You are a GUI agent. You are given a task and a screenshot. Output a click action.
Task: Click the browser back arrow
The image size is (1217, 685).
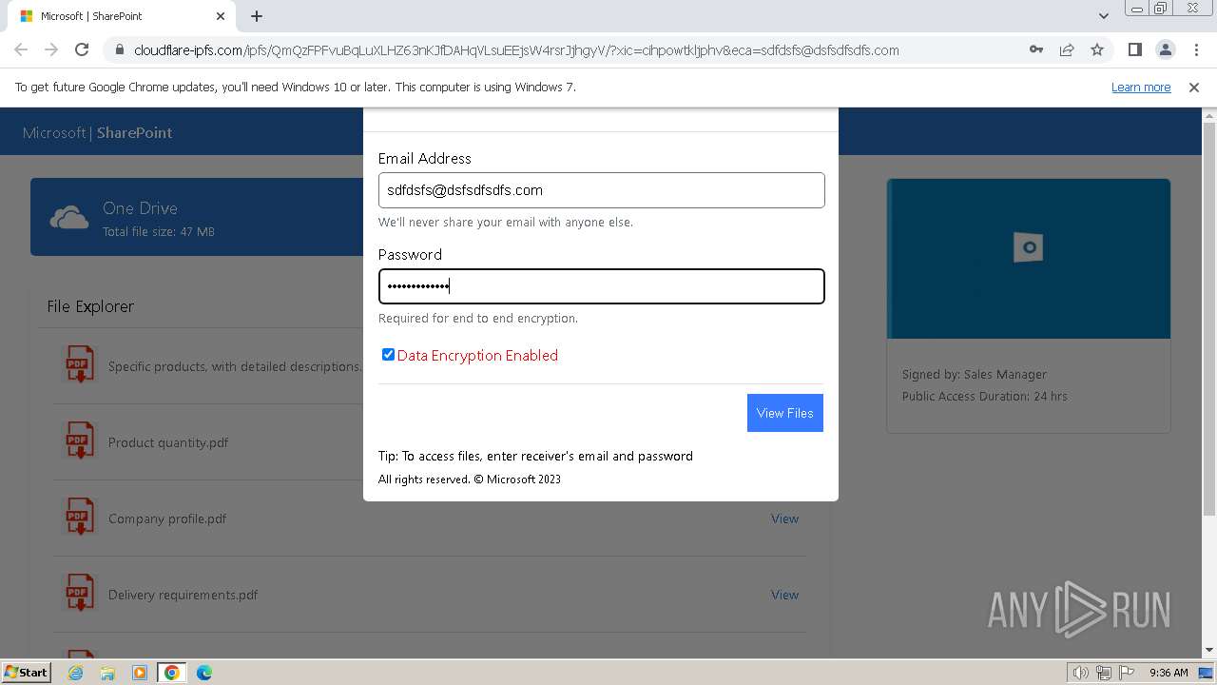tap(21, 49)
